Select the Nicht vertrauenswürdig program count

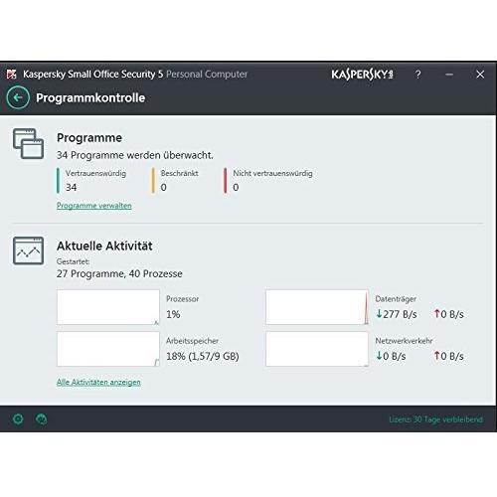[236, 187]
